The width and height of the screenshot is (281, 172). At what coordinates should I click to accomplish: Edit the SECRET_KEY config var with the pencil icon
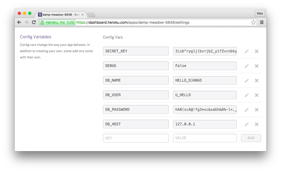coord(246,51)
